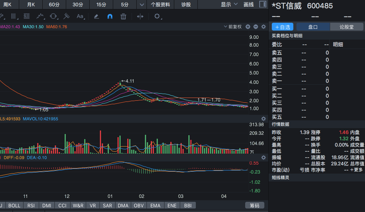Image resolution: width=365 pixels, height=212 pixels.
Task: Select the Aa text annotation tool
Action: point(80,16)
